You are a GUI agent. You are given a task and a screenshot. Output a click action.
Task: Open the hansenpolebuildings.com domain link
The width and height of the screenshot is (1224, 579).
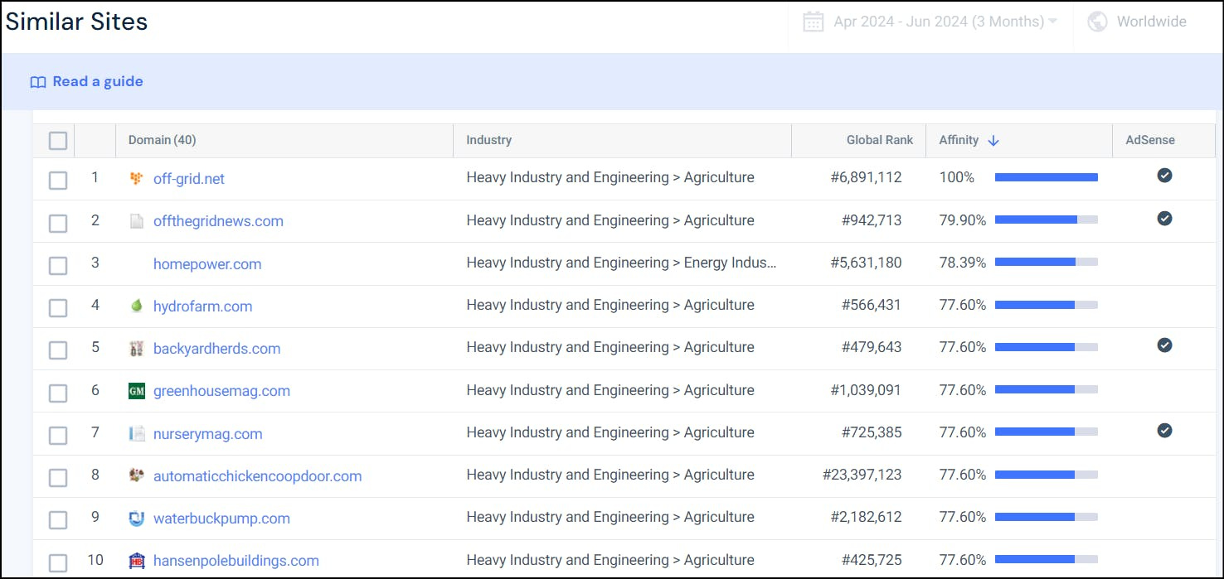(x=236, y=561)
